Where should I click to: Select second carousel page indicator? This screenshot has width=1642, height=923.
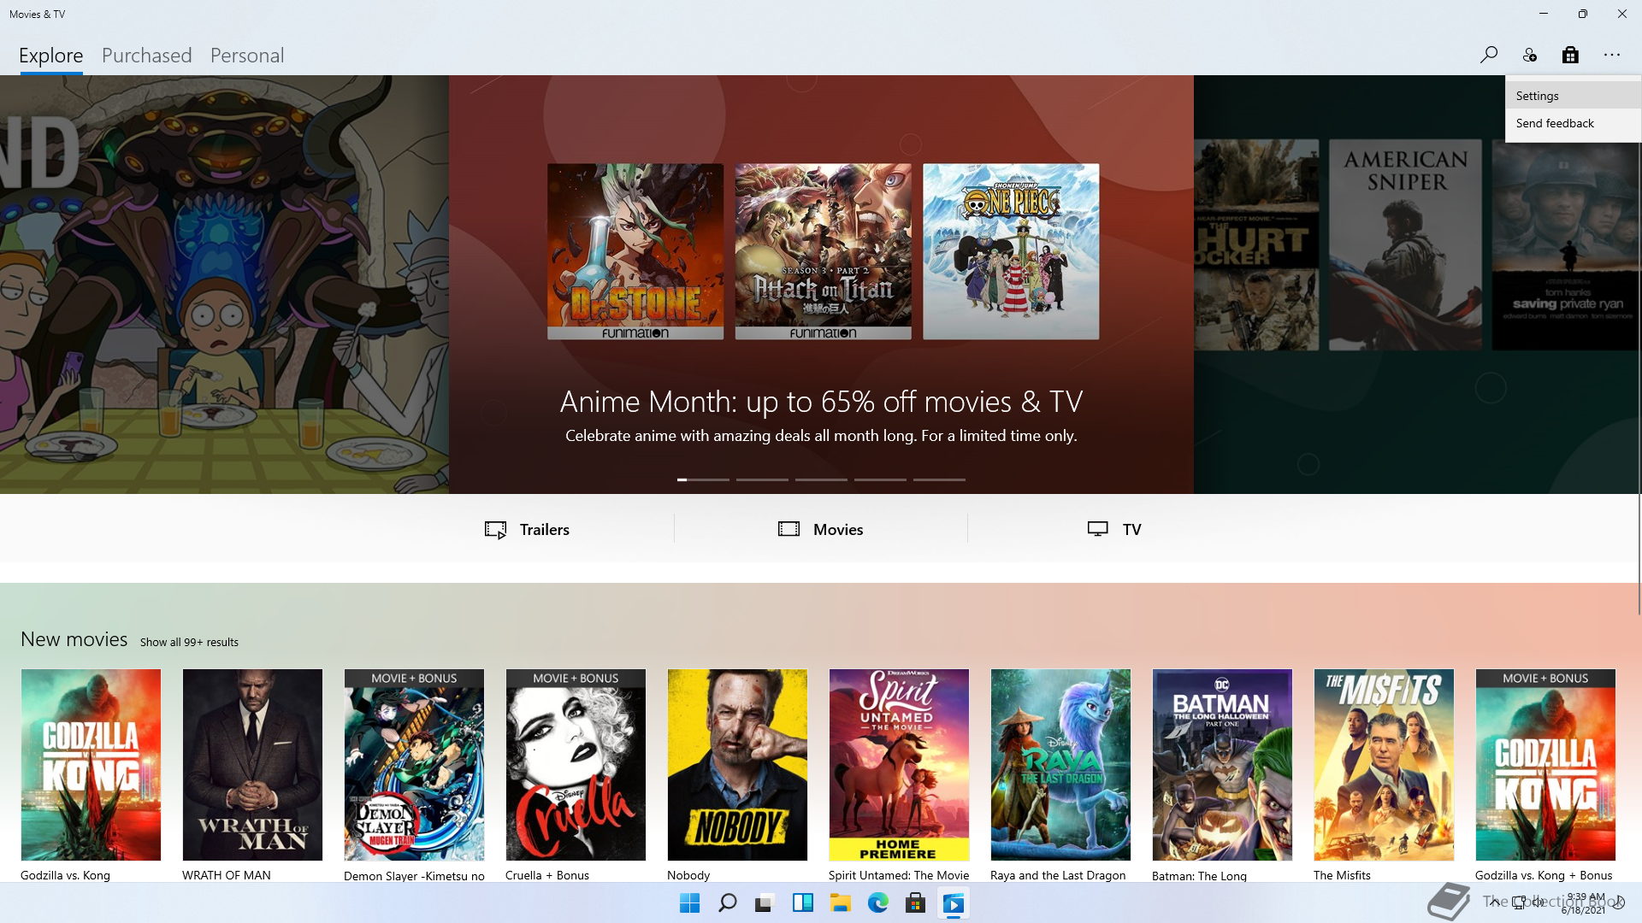762,479
